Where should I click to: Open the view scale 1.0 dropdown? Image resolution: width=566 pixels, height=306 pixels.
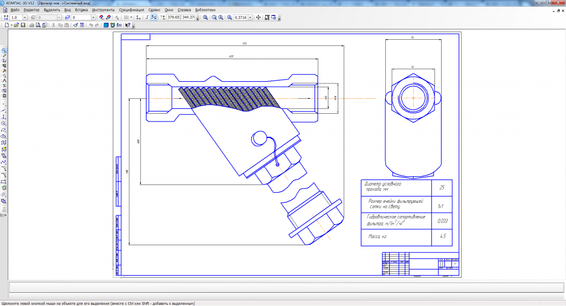pos(25,17)
